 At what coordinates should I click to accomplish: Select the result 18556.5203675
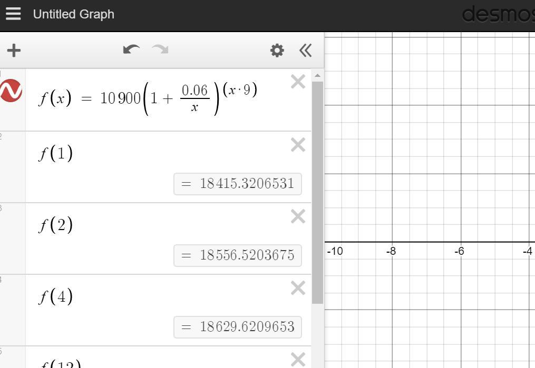pyautogui.click(x=238, y=255)
